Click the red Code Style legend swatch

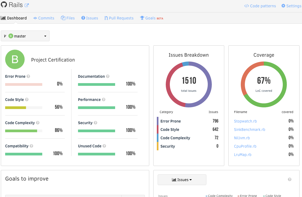pos(158,130)
